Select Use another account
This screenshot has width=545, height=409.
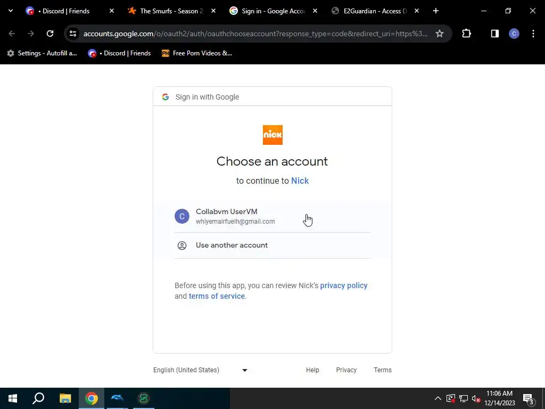[272, 246]
